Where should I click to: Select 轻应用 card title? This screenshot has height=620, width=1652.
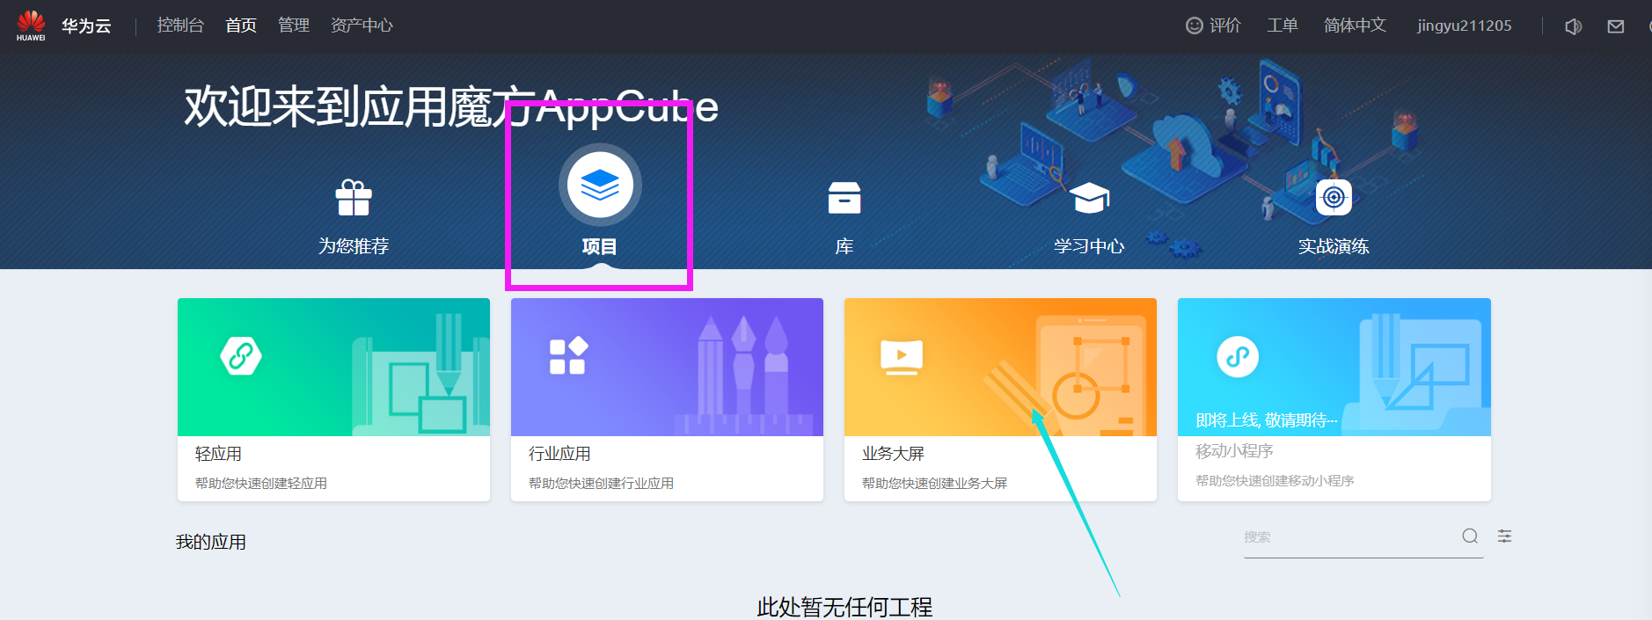(218, 454)
